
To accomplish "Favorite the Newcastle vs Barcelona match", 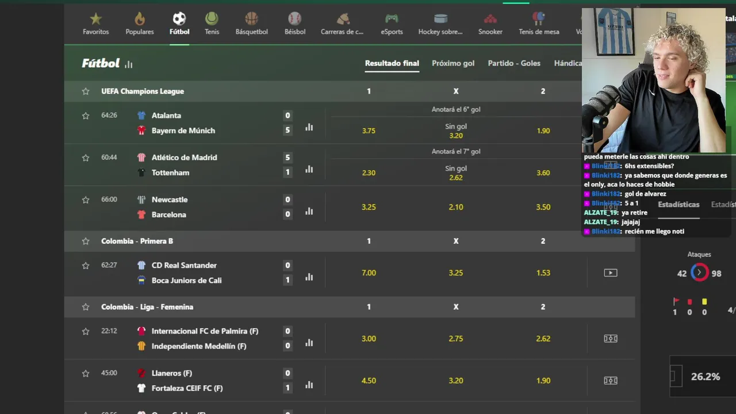I will 86,200.
